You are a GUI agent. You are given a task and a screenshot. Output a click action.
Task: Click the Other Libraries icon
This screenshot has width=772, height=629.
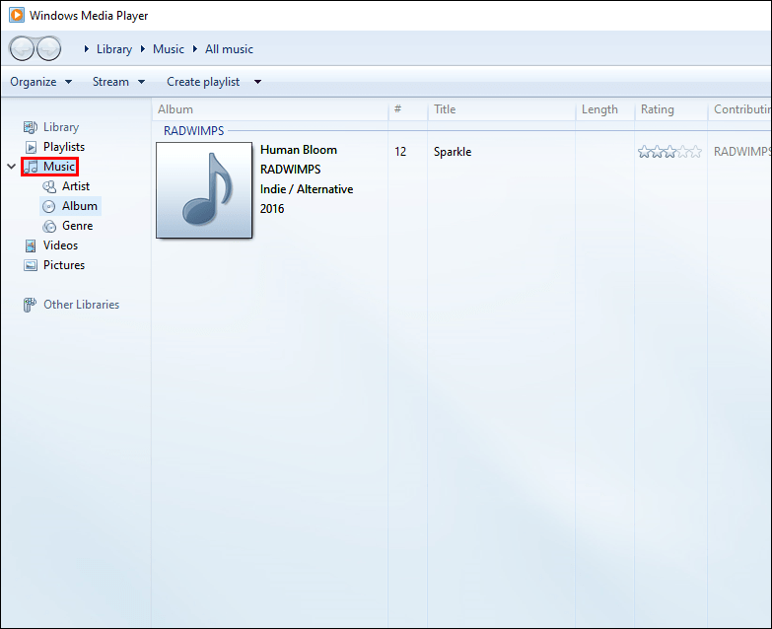(x=30, y=305)
